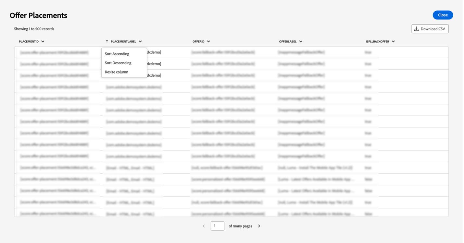Screen dimensions: 464x243
Task: Select Sort Descending from the column menu
Action: click(118, 63)
